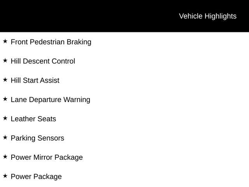
Task: Select the star next to Hill Descent Control
Action: coord(5,60)
